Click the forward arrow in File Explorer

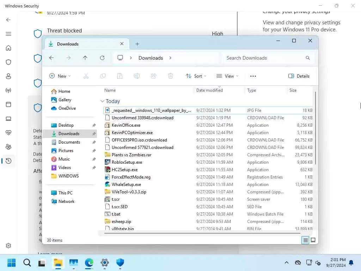(68, 58)
